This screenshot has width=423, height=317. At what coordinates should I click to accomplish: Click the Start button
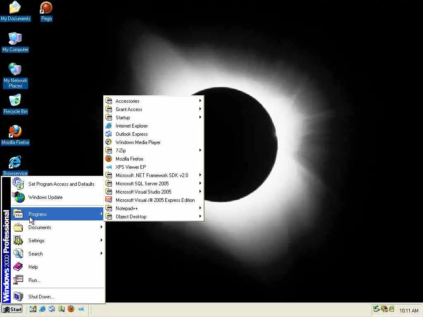[x=12, y=310]
